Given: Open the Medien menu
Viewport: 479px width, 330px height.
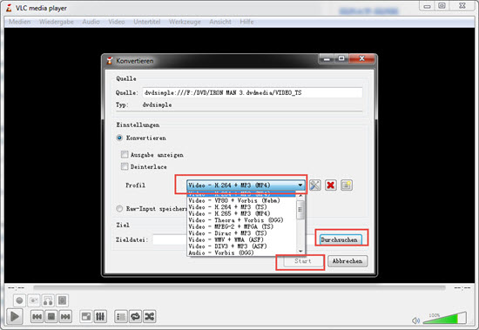Looking at the screenshot, I should click(19, 22).
